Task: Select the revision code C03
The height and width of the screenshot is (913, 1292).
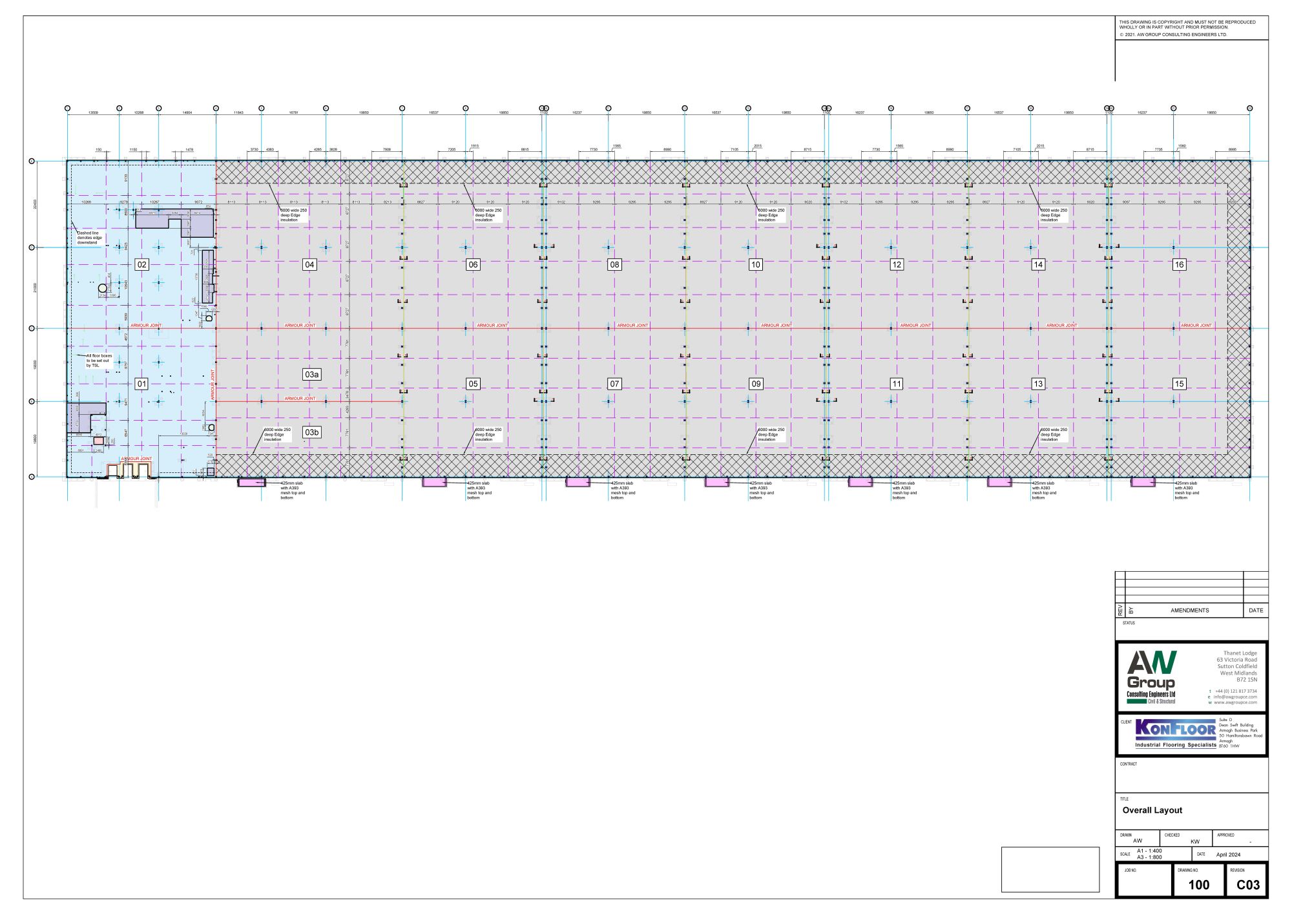Action: [1247, 885]
